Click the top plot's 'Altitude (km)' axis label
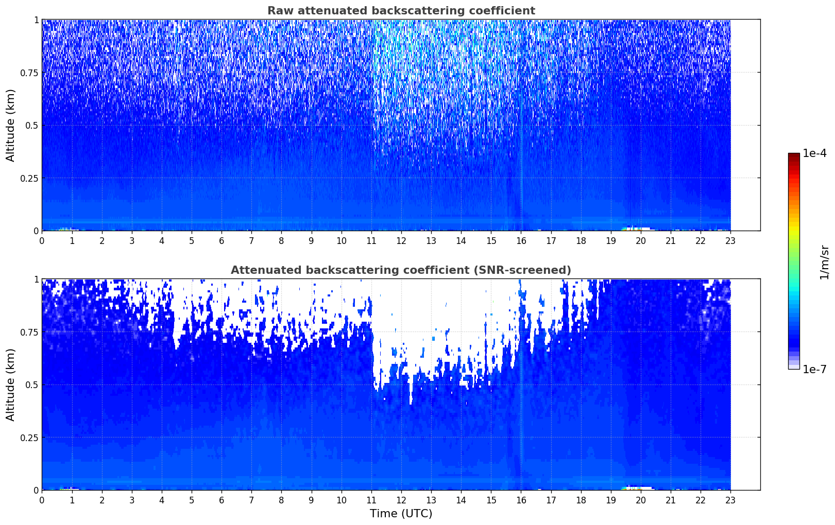835x525 pixels. 11,125
